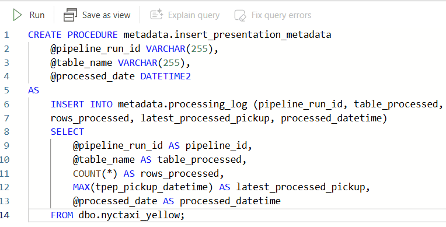The height and width of the screenshot is (227, 446).
Task: Click the CREATE keyword on line 1
Action: (44, 35)
